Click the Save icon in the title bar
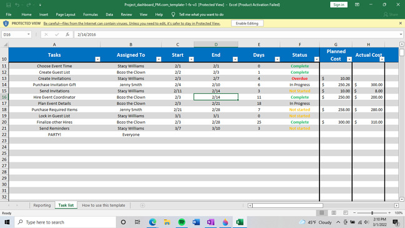The image size is (405, 228). tap(8, 5)
